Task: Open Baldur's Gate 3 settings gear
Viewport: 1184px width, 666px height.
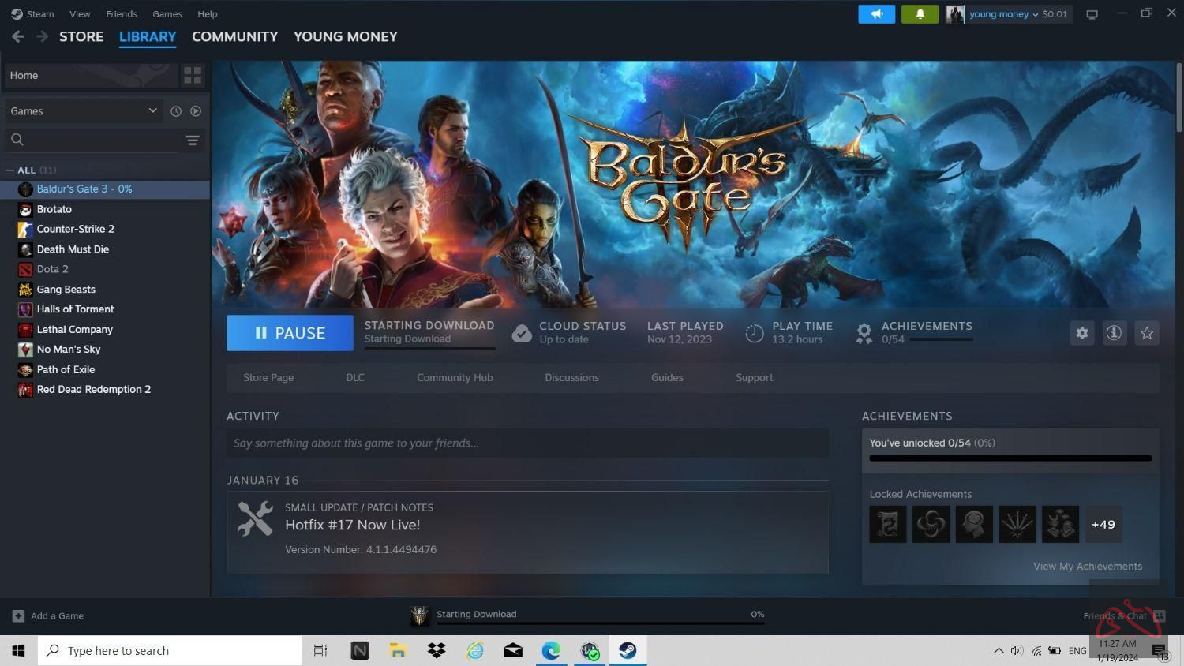Action: click(1081, 333)
